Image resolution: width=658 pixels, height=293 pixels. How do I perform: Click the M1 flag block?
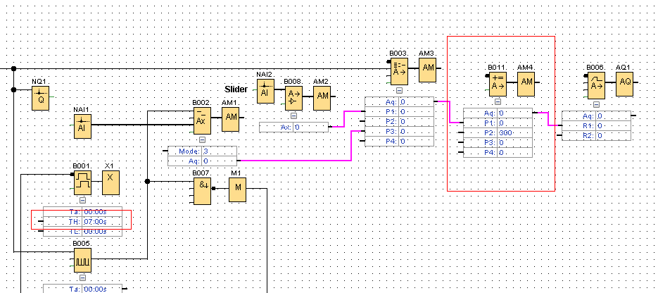point(236,187)
